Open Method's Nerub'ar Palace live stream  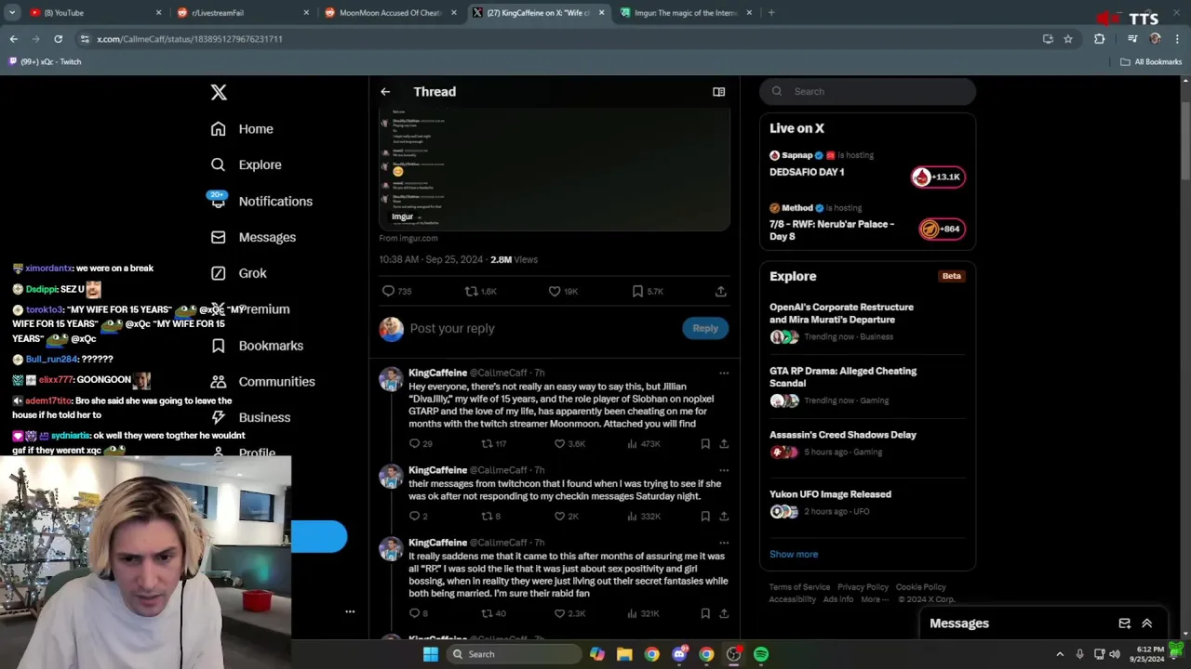867,223
